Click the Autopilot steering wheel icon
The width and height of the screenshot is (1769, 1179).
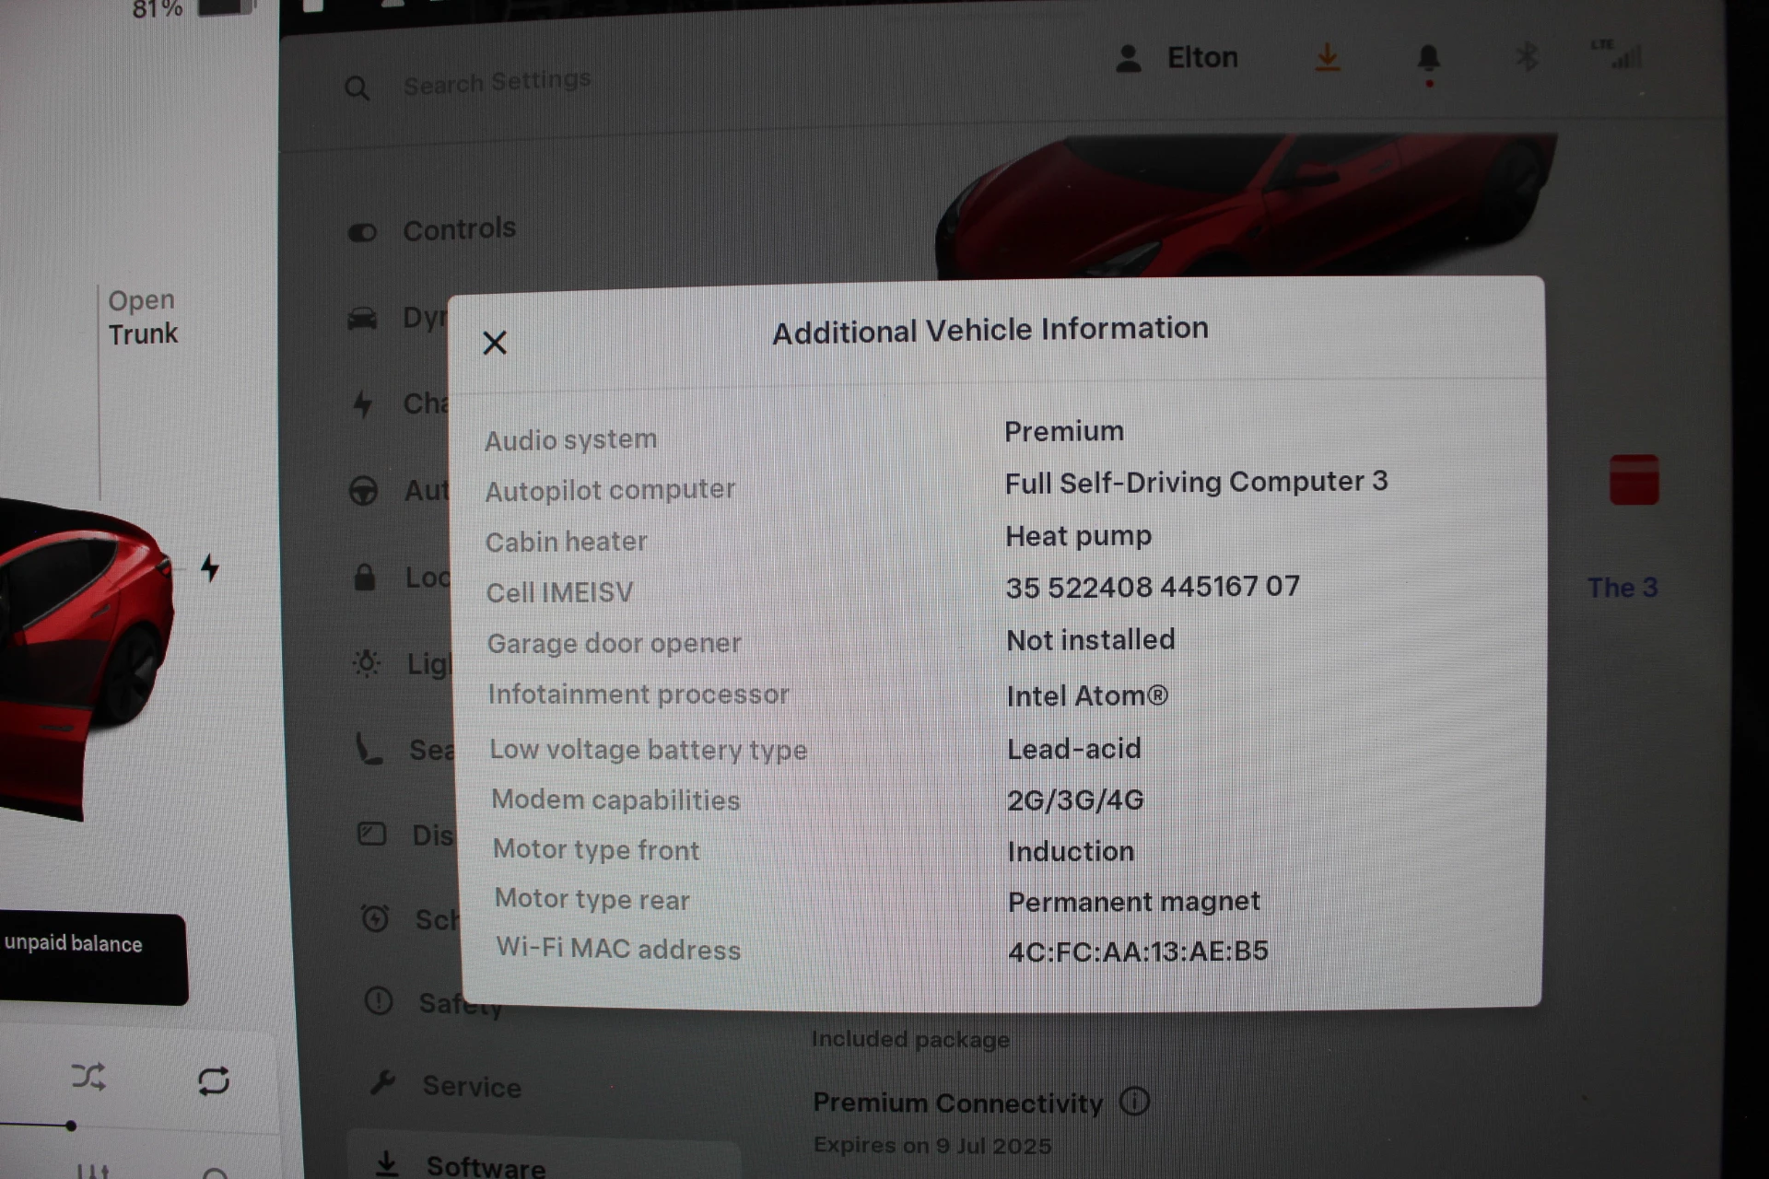[x=363, y=490]
